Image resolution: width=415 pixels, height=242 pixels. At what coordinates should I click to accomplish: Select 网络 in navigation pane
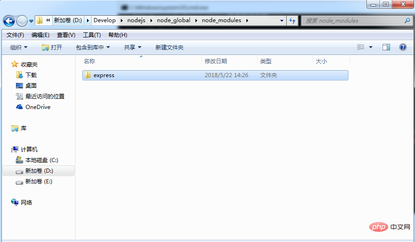[x=26, y=202]
